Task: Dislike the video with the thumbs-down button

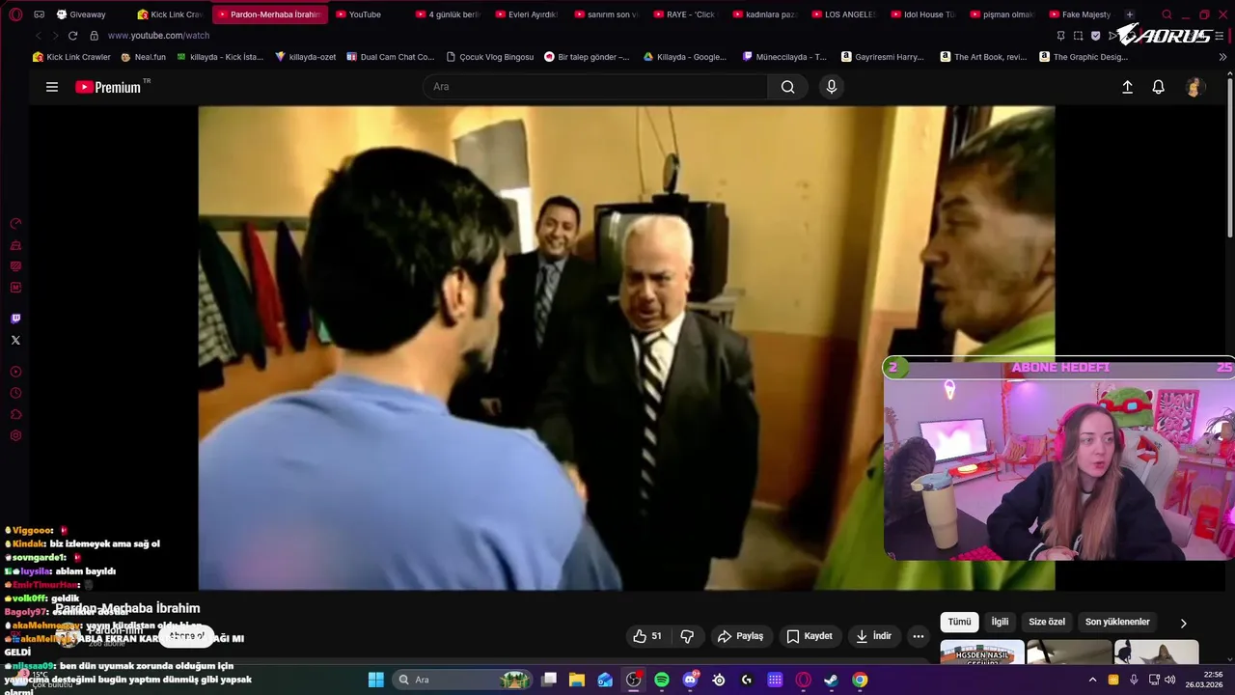Action: (x=687, y=636)
